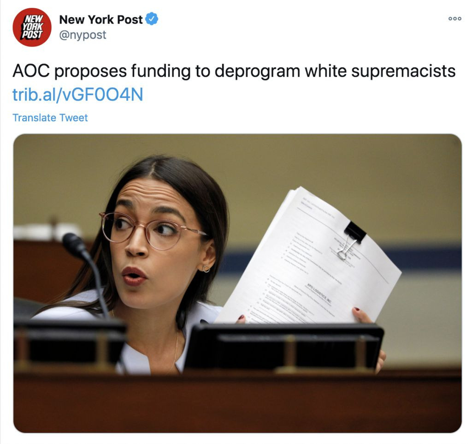
Task: Click the Translate Tweet link
Action: point(50,118)
